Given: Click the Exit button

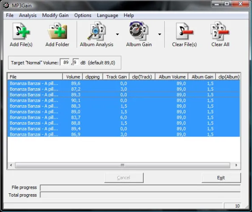Looking at the screenshot, I should point(221,178).
